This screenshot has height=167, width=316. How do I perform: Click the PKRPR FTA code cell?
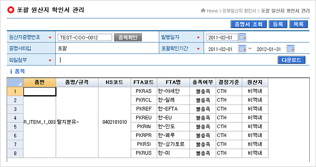tap(144, 136)
